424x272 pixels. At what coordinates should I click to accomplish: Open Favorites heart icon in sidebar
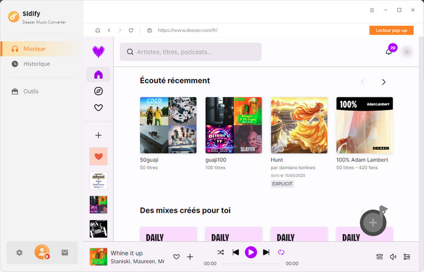[98, 108]
